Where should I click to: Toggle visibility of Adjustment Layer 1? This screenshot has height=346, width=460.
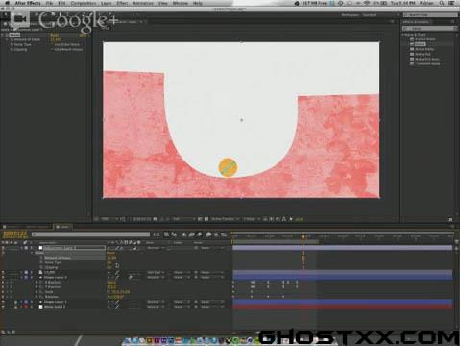(3, 248)
